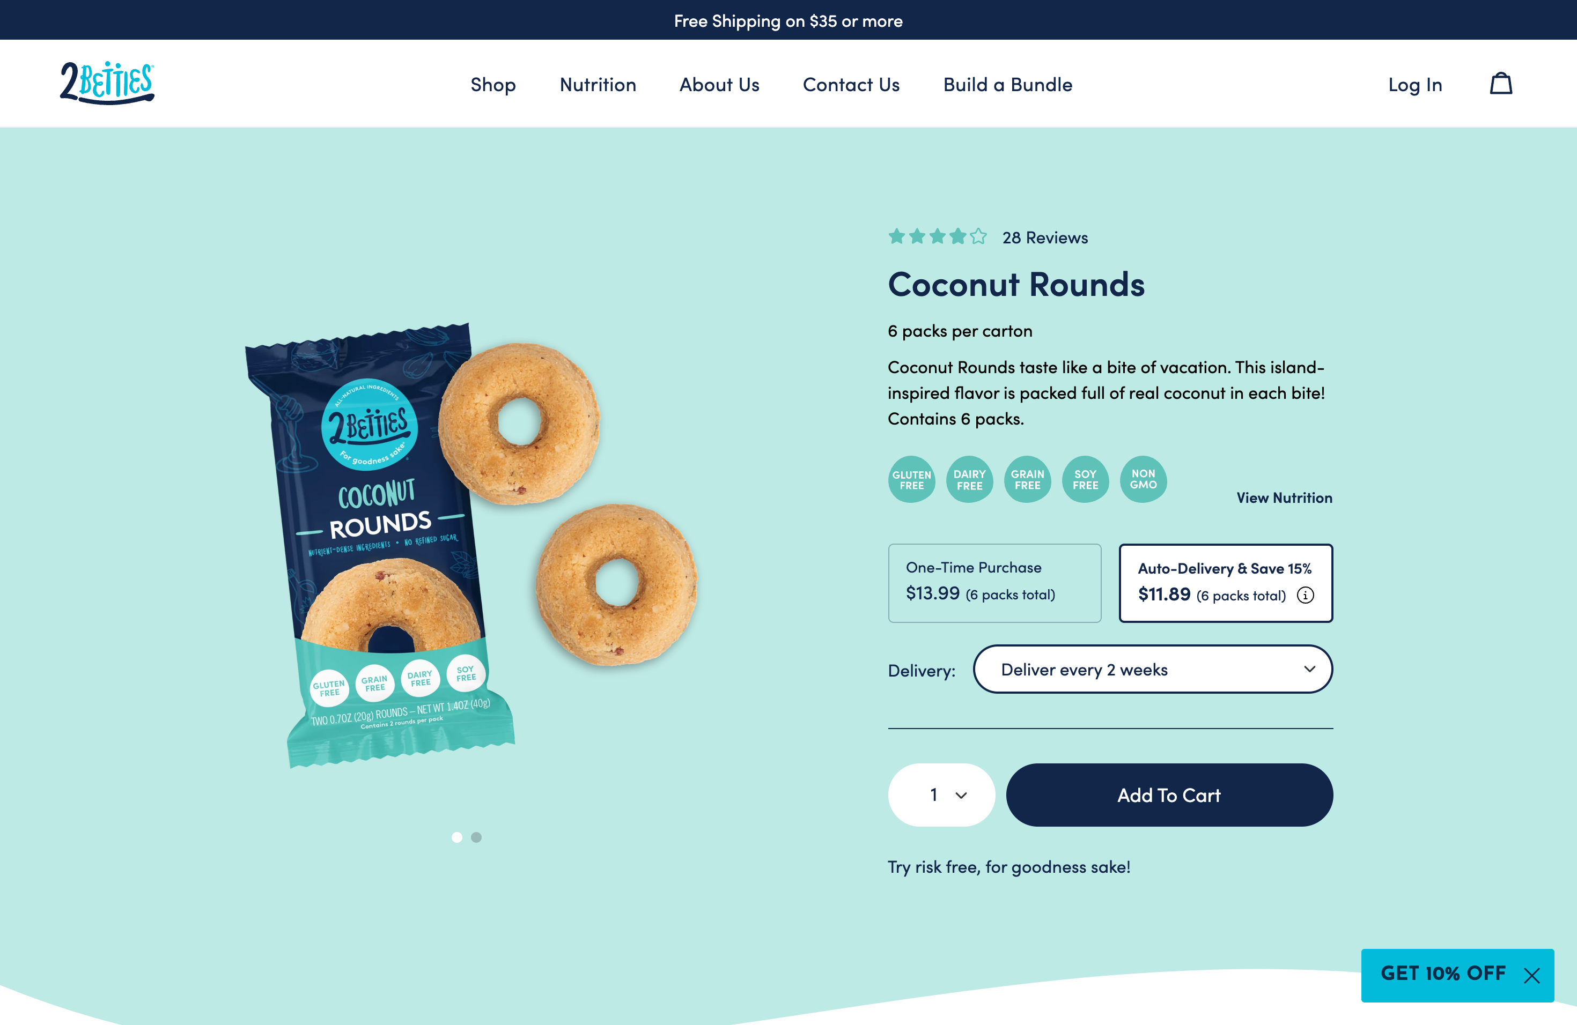Open the Shop menu

point(493,85)
